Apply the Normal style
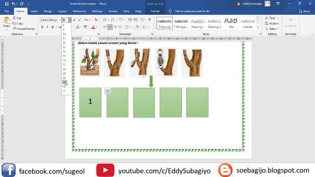This screenshot has width=315, height=177. [164, 23]
